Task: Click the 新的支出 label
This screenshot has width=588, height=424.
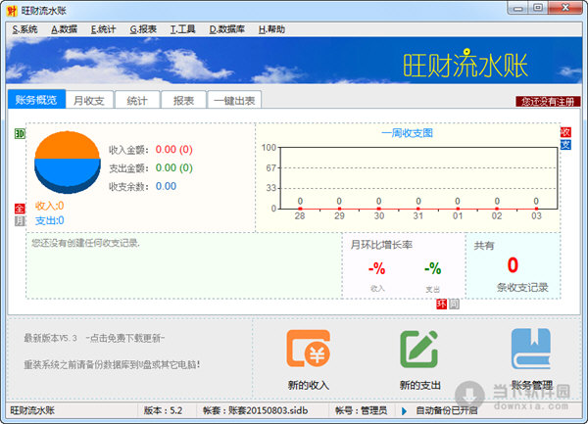Action: [420, 385]
